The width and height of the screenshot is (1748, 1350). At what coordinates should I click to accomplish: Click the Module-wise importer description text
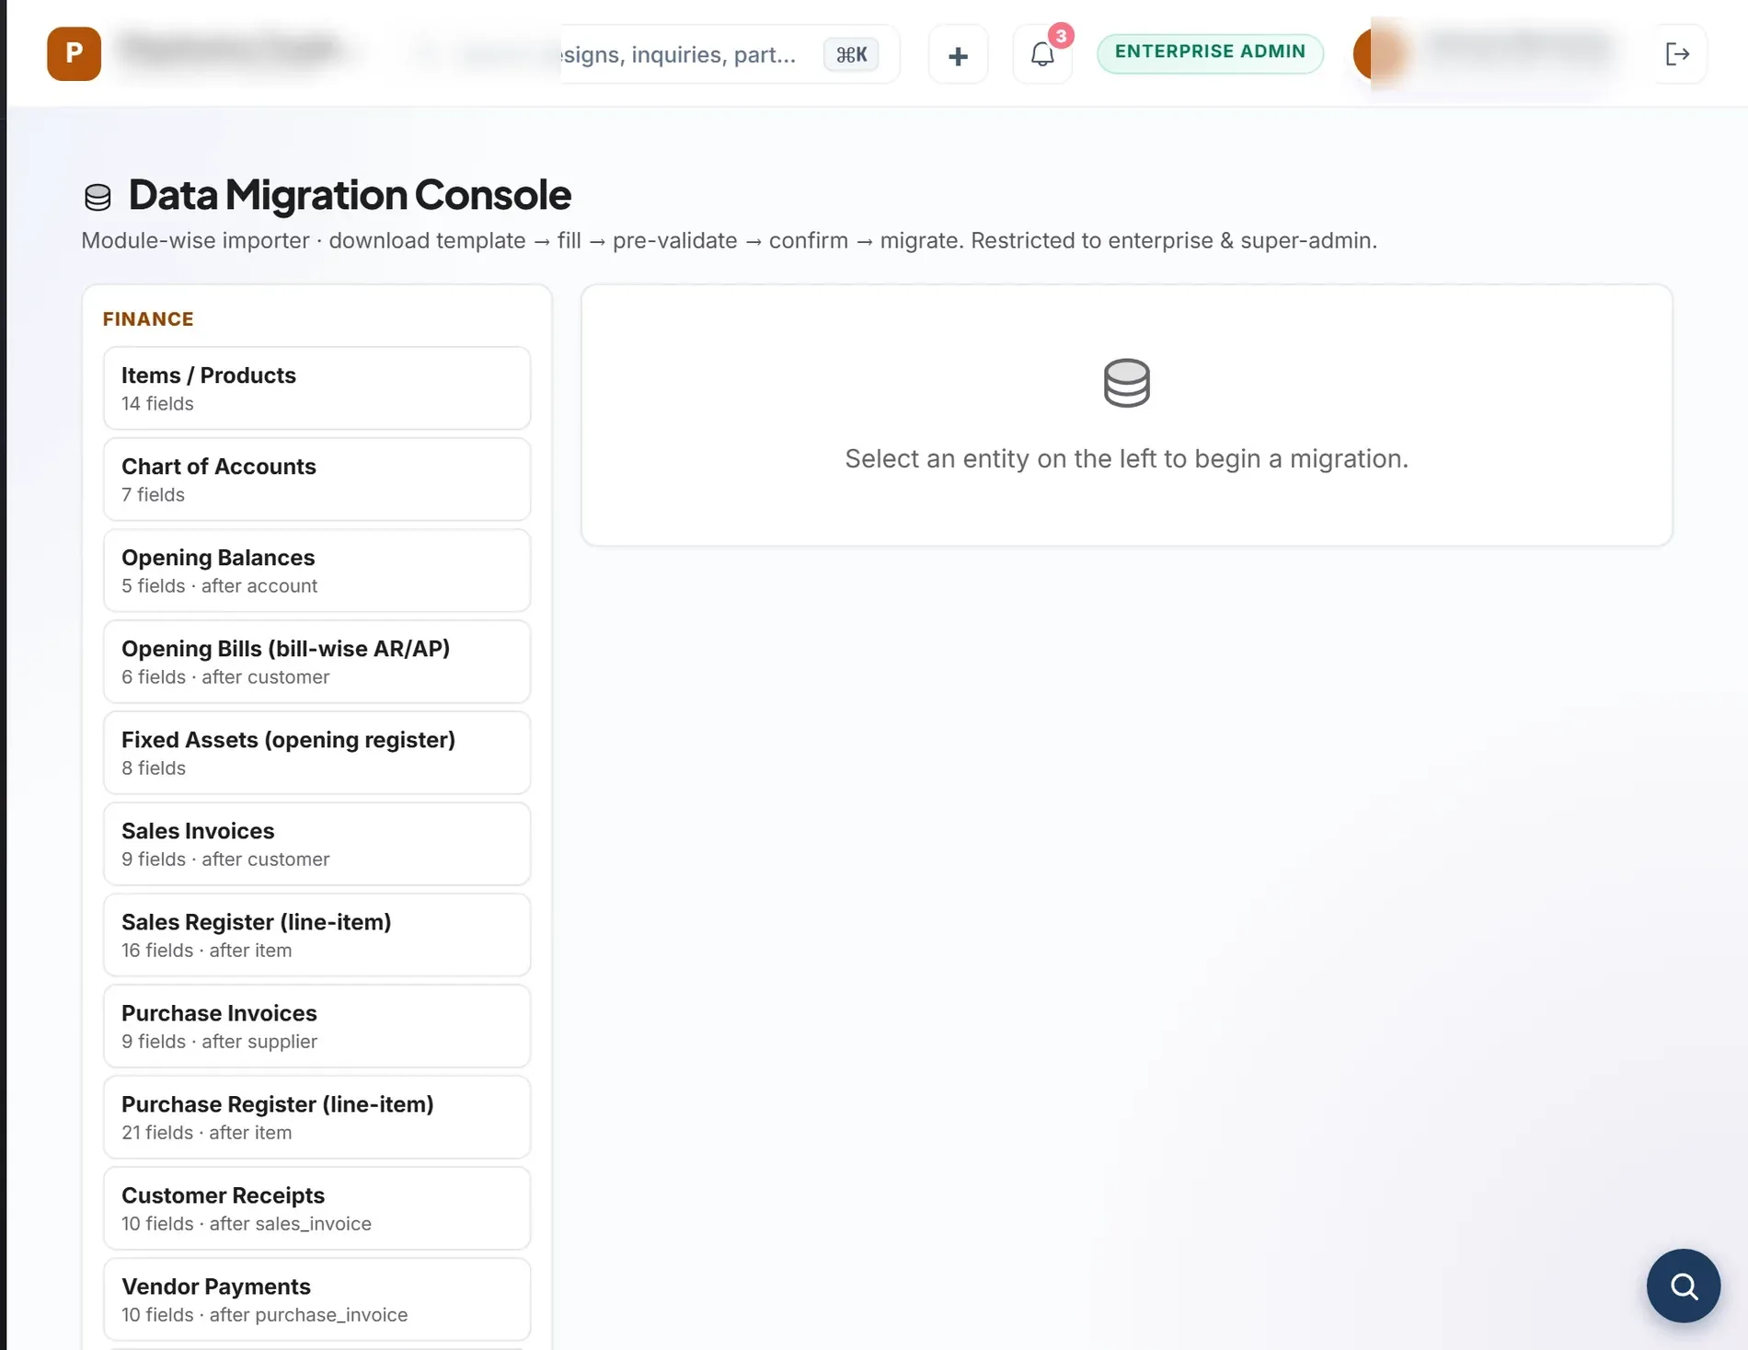[x=729, y=240]
